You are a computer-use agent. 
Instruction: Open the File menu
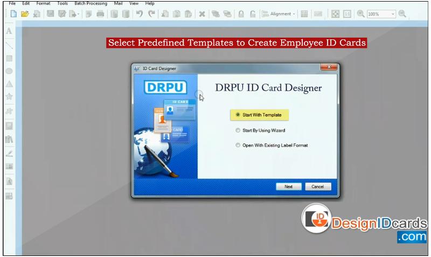pos(12,3)
